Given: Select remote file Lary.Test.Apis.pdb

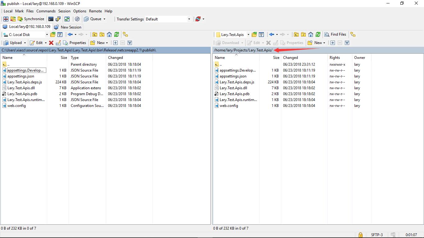Looking at the screenshot, I should coord(235,94).
